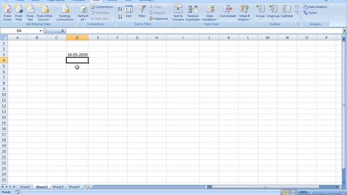Switch to Normal view in status bar
This screenshot has width=347, height=195.
285,192
